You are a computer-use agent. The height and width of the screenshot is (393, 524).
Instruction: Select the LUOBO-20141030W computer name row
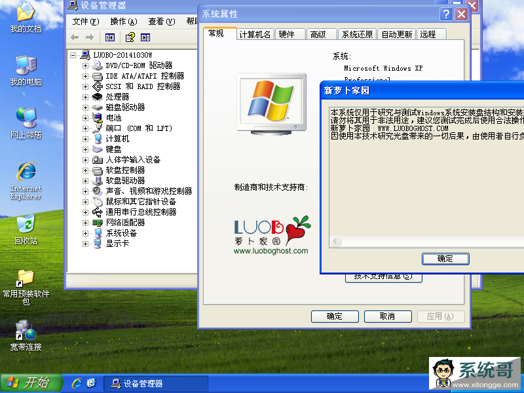point(122,55)
